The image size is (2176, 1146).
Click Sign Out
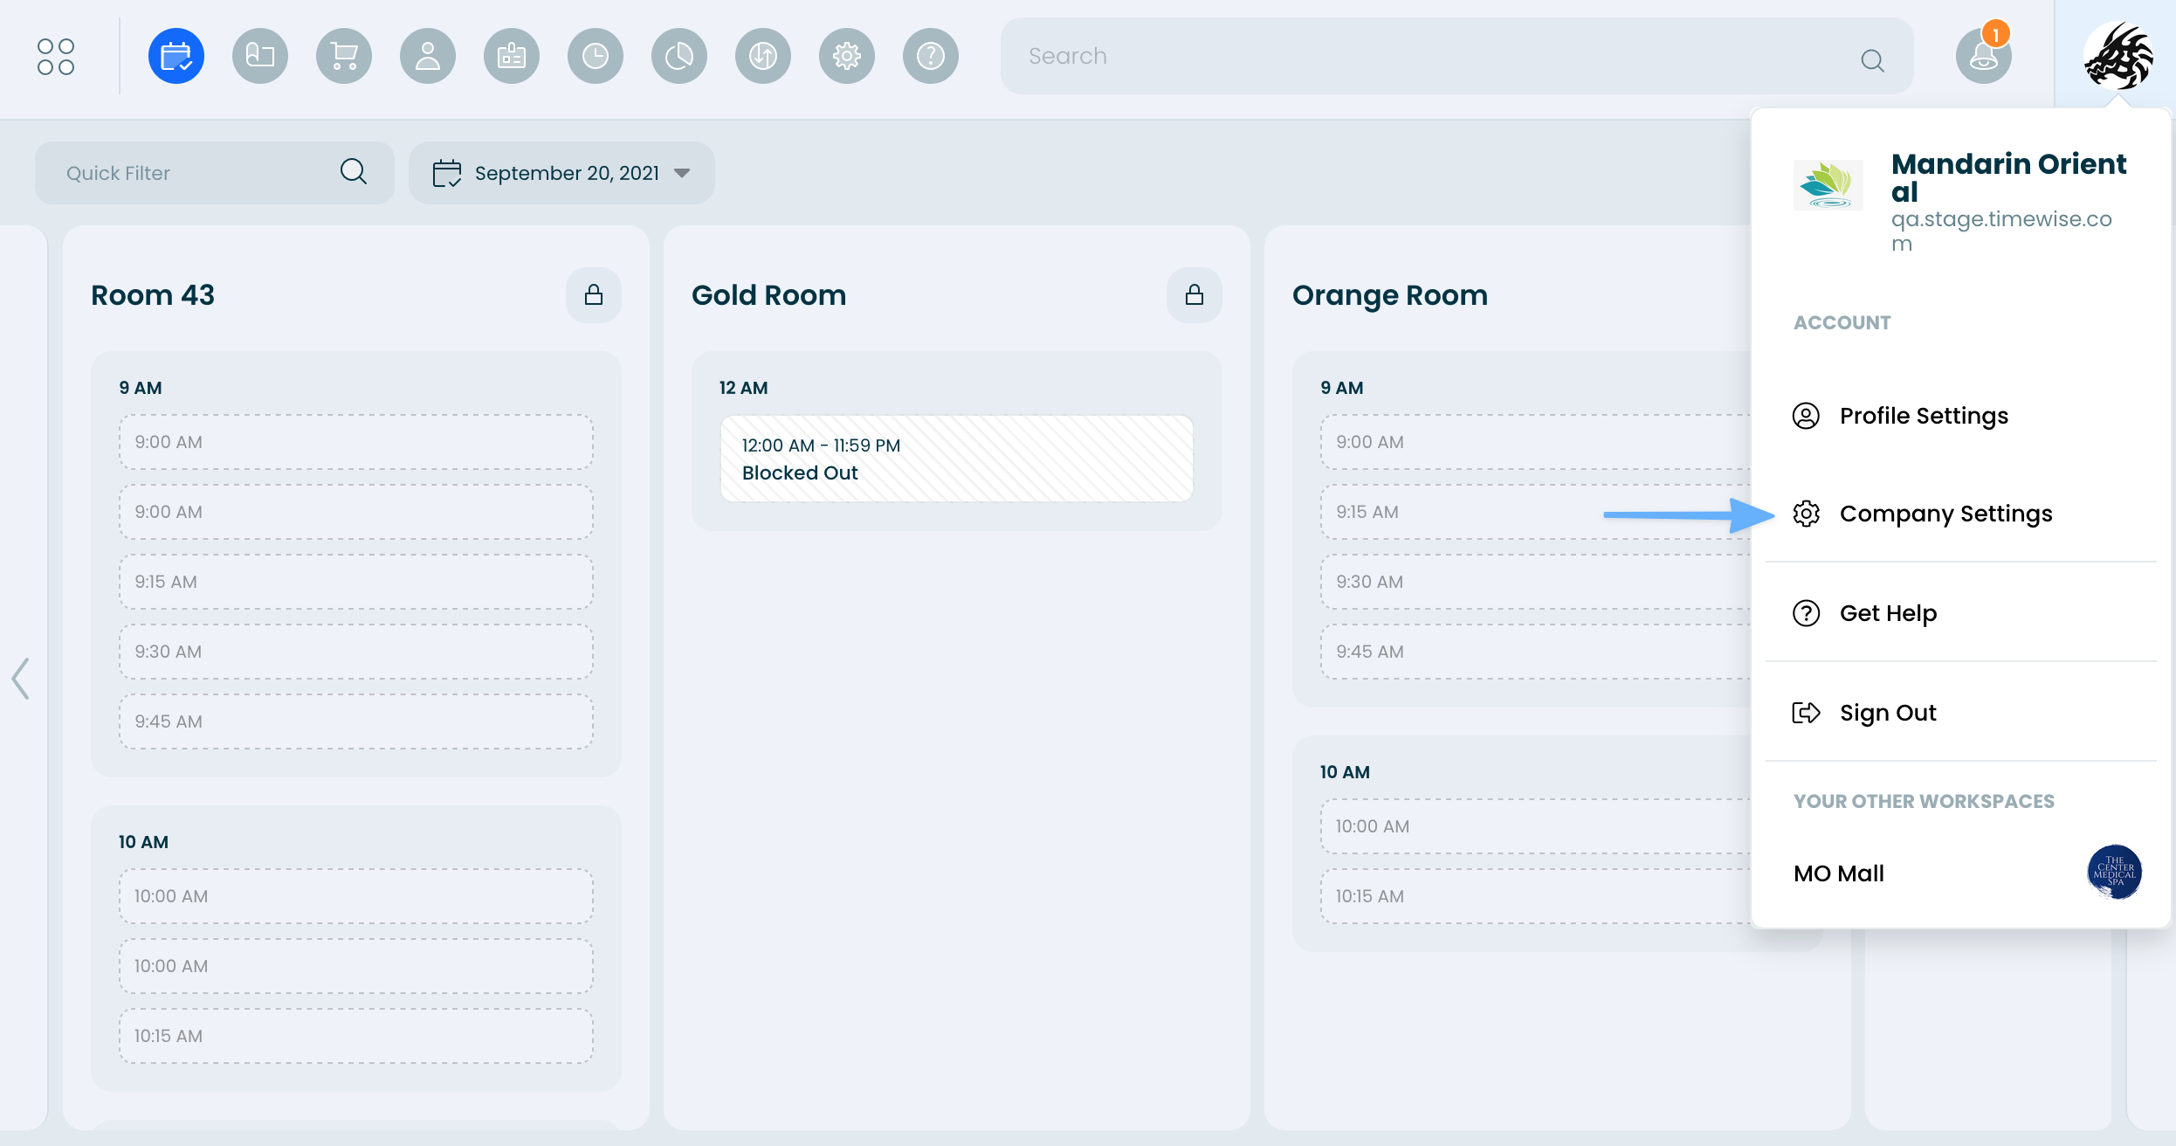(1888, 713)
